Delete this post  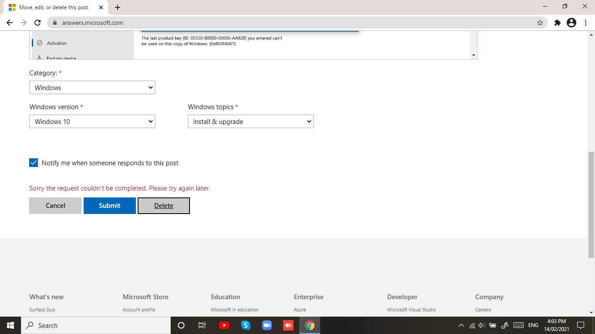164,206
